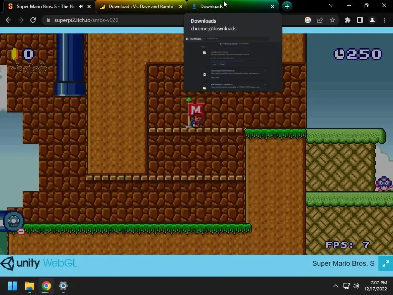393x295 pixels.
Task: Show hidden system tray icons
Action: [x=335, y=286]
